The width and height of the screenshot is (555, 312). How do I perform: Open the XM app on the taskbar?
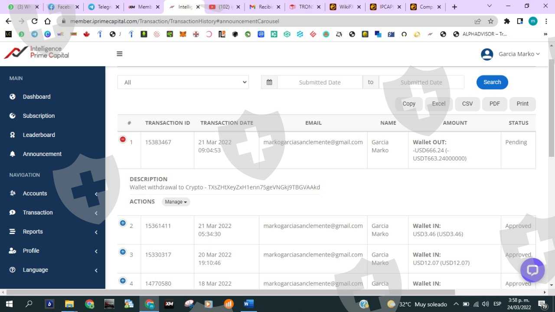click(169, 304)
